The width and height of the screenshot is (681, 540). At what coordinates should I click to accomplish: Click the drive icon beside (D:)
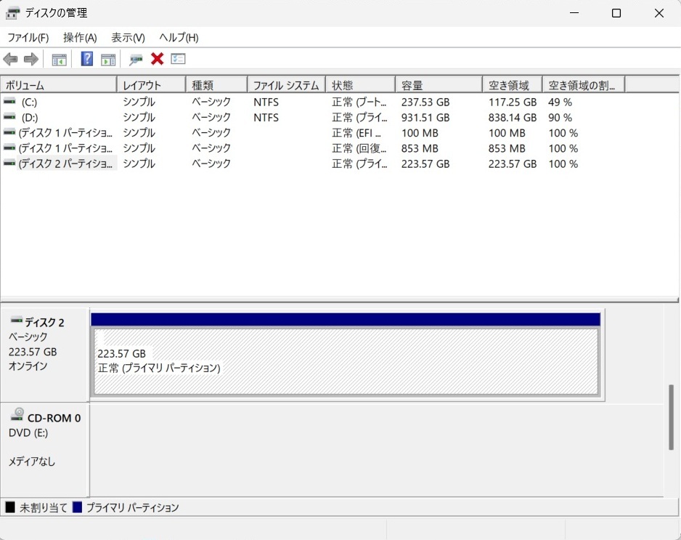point(9,117)
